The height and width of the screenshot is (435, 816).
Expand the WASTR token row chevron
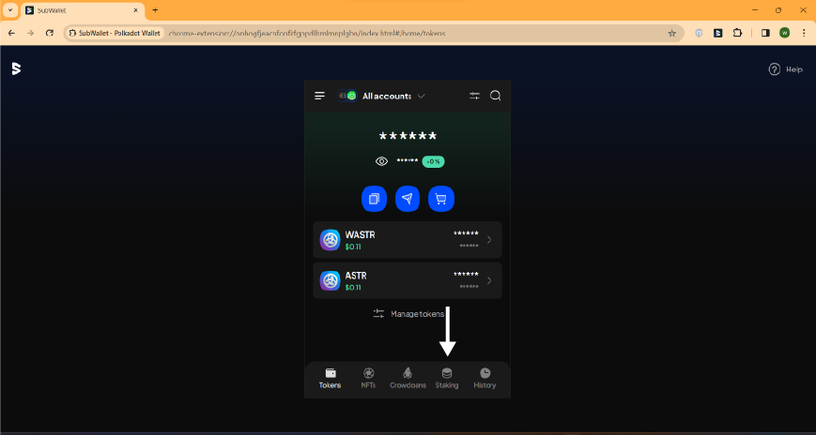pyautogui.click(x=489, y=240)
